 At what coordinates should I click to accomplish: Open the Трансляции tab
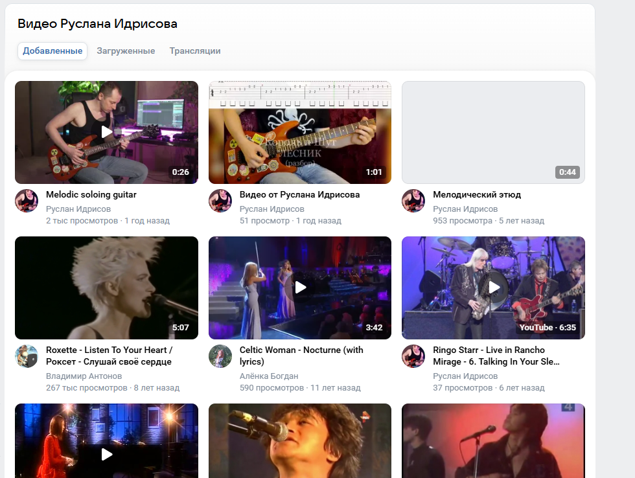[195, 51]
